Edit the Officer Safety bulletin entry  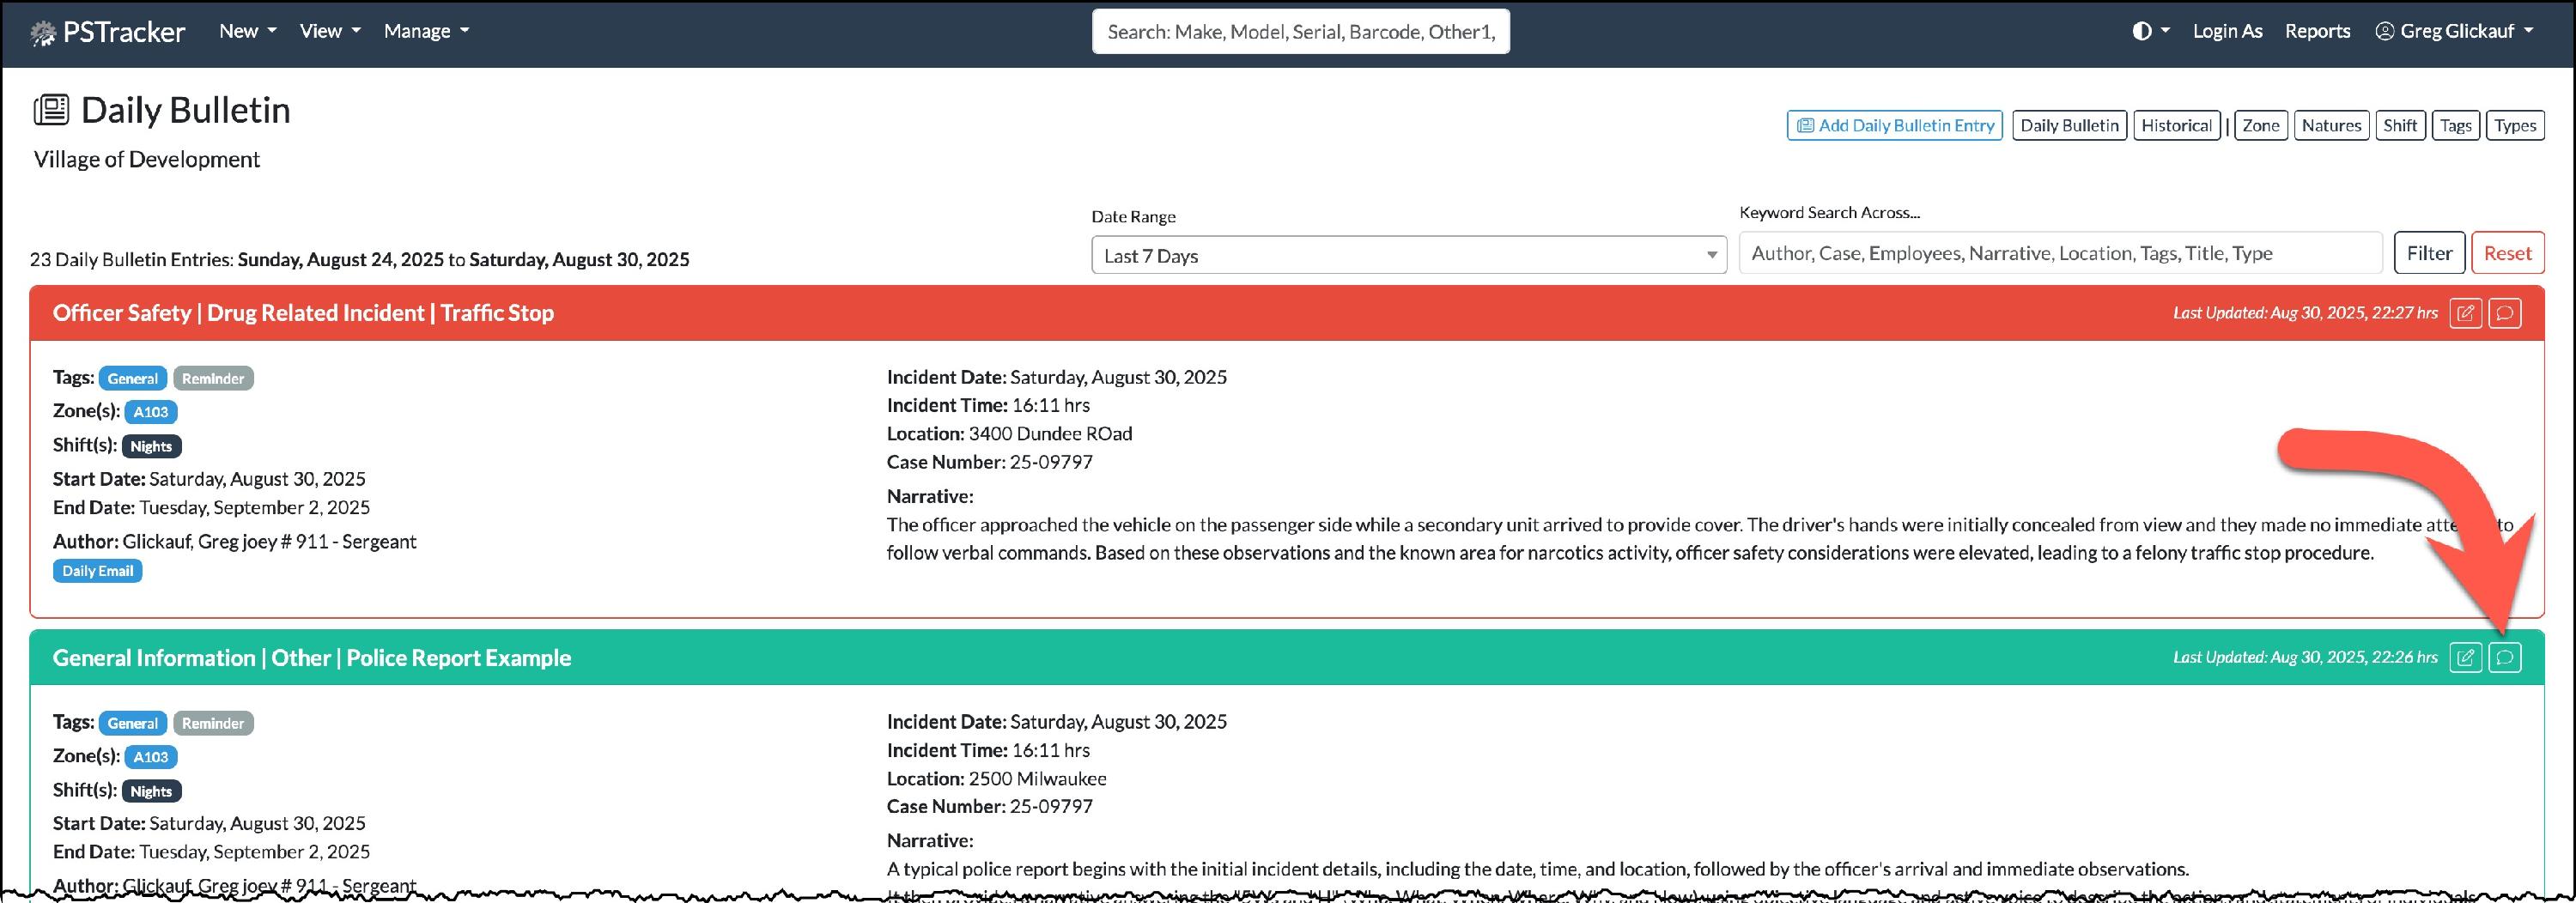(2466, 313)
